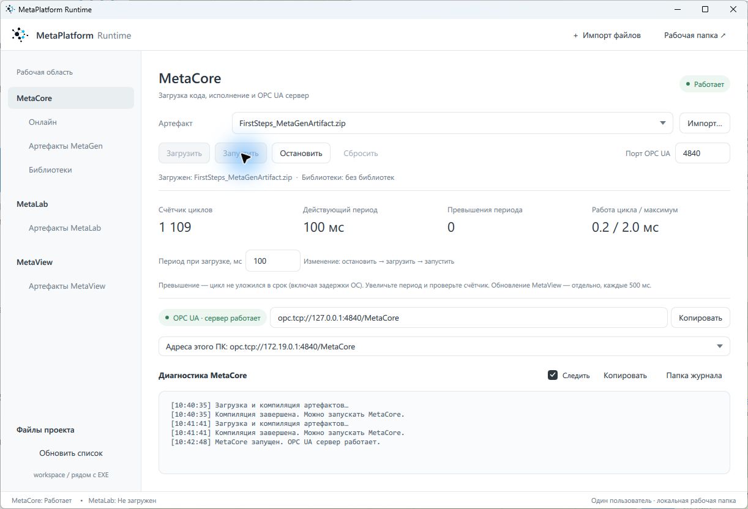Image resolution: width=748 pixels, height=509 pixels.
Task: Click the Остановить button
Action: [301, 153]
